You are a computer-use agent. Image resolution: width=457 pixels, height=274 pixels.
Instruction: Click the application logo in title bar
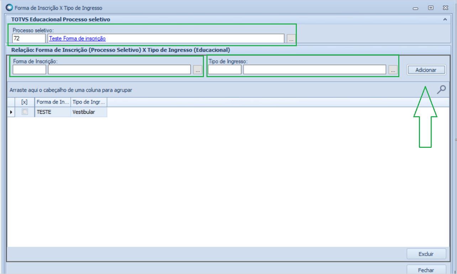pyautogui.click(x=10, y=7)
